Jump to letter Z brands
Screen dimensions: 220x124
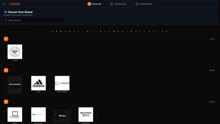click(167, 31)
